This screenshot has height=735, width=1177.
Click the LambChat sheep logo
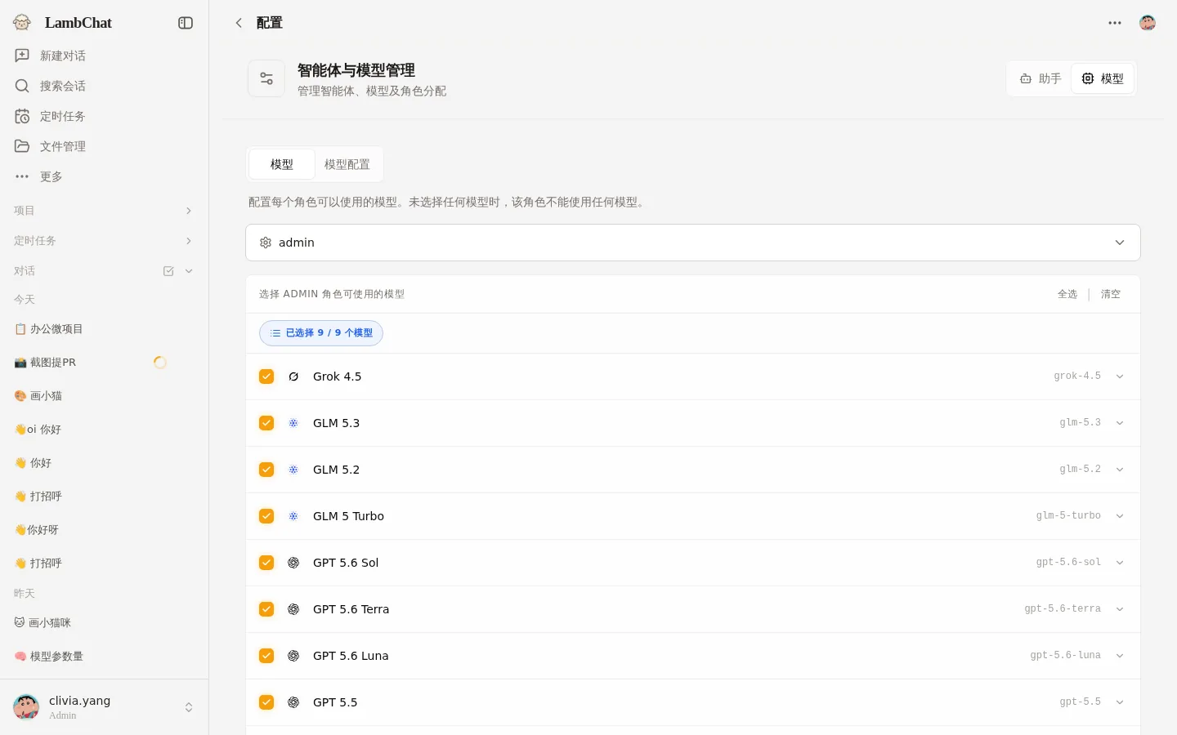[x=22, y=23]
